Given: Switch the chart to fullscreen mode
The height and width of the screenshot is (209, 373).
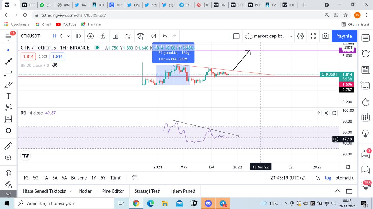Looking at the screenshot, I should click(x=313, y=36).
